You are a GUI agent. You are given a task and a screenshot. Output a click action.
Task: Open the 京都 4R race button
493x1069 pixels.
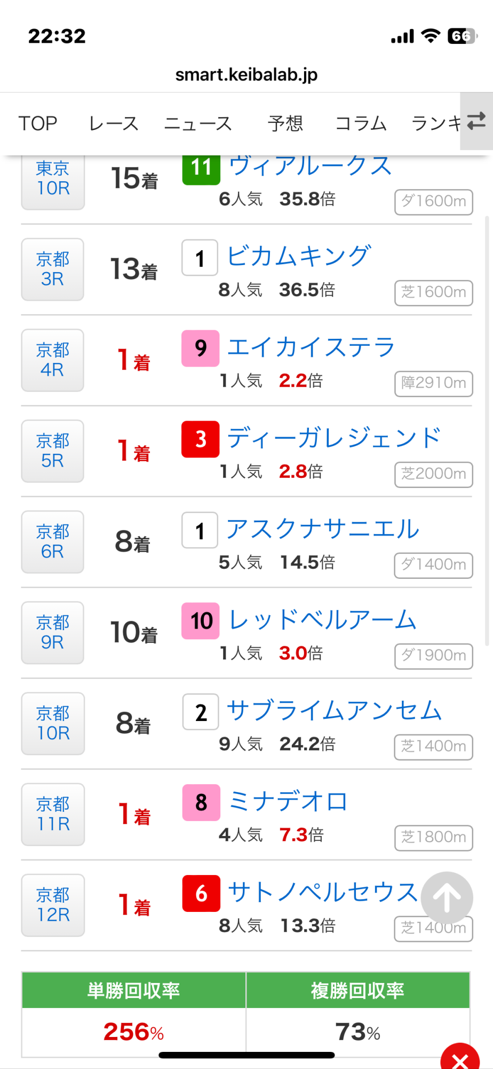(x=53, y=360)
